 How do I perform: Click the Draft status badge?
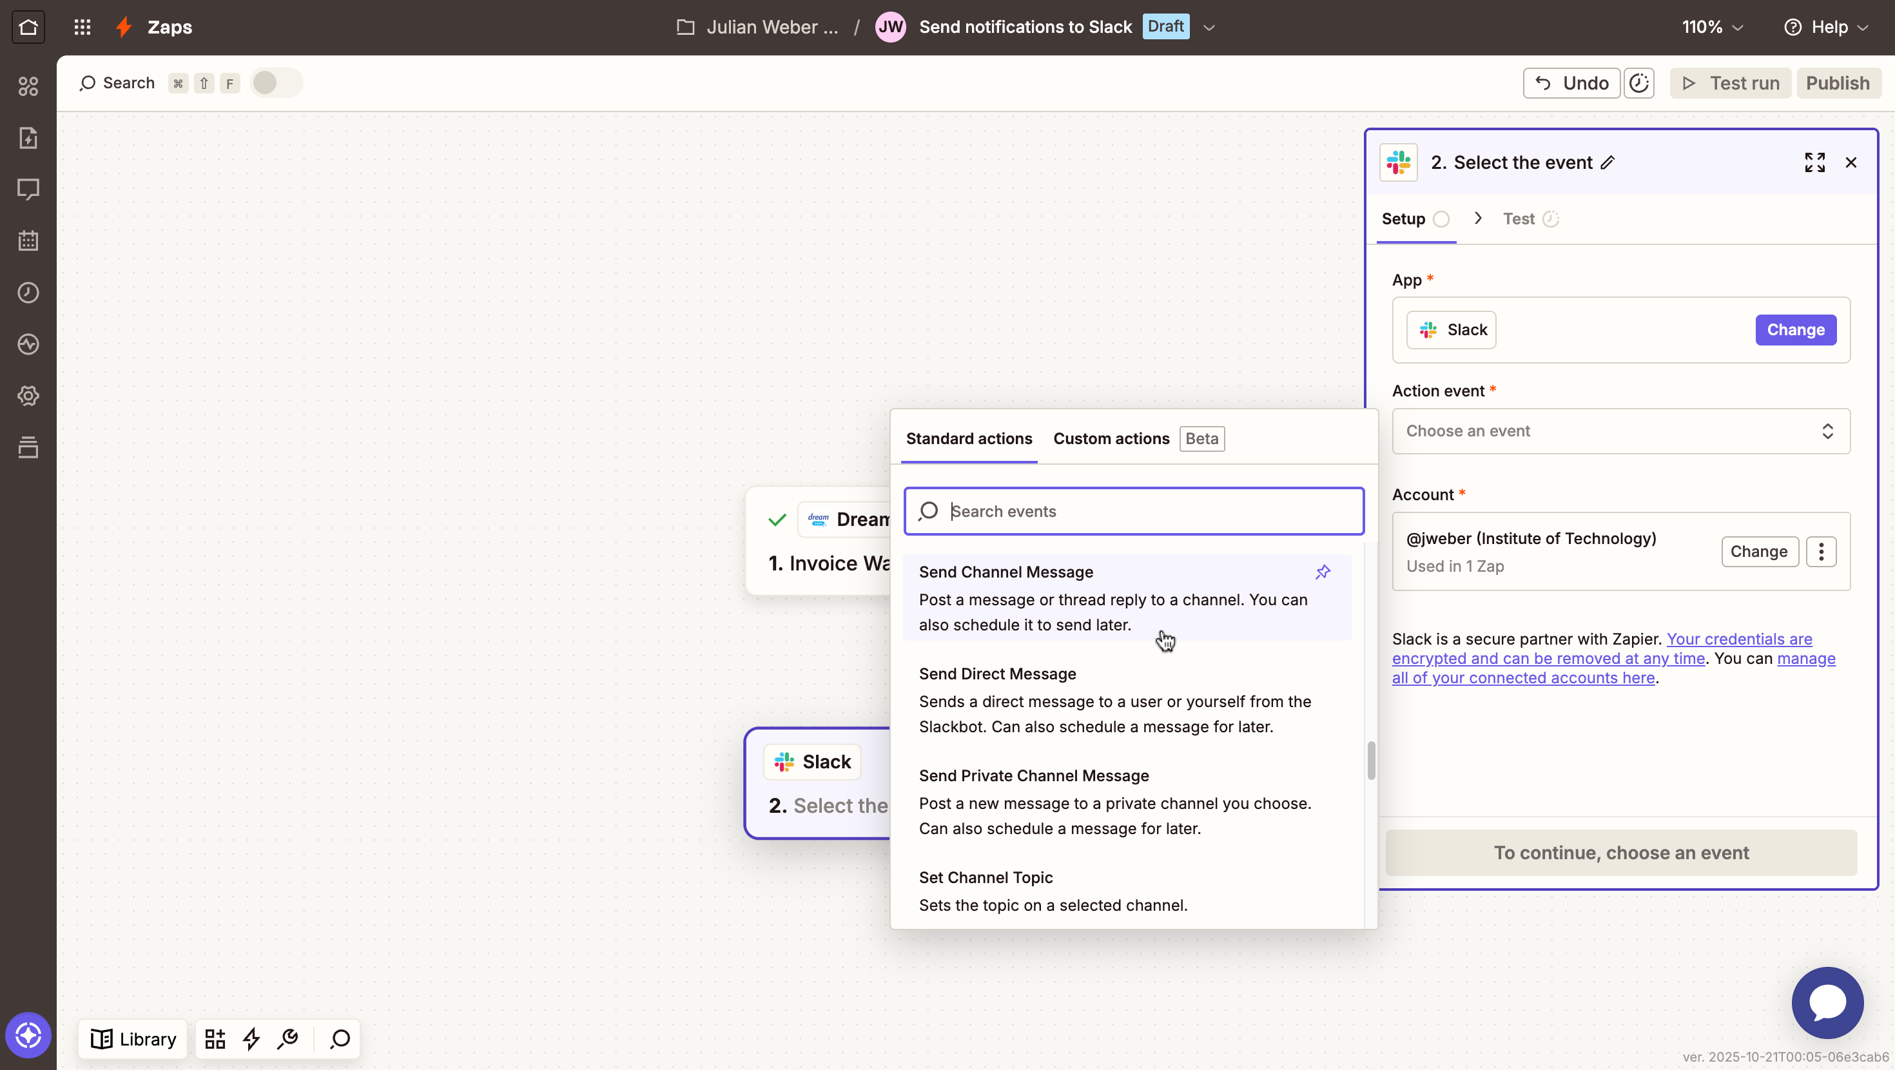pos(1165,26)
